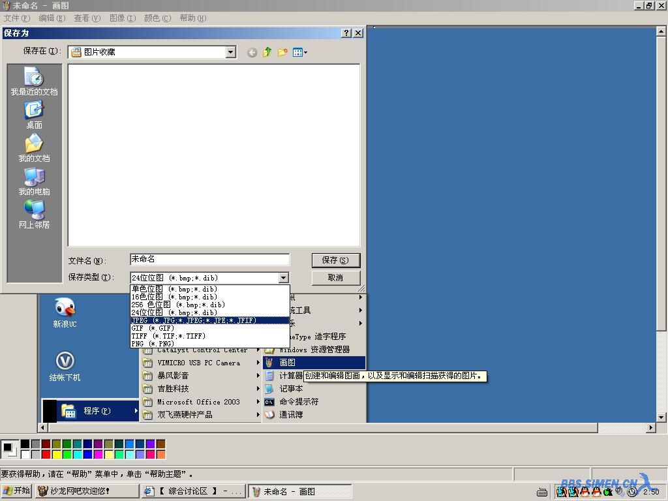Pick the white color swatch in palette

click(x=25, y=455)
